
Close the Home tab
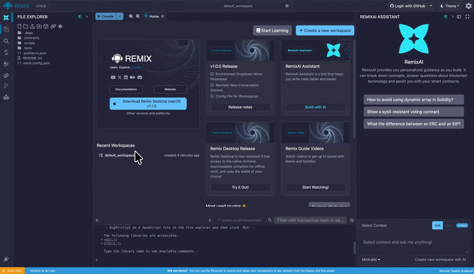[x=162, y=16]
